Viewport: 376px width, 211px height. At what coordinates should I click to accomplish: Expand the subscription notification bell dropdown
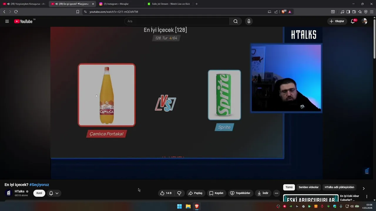tap(54, 193)
